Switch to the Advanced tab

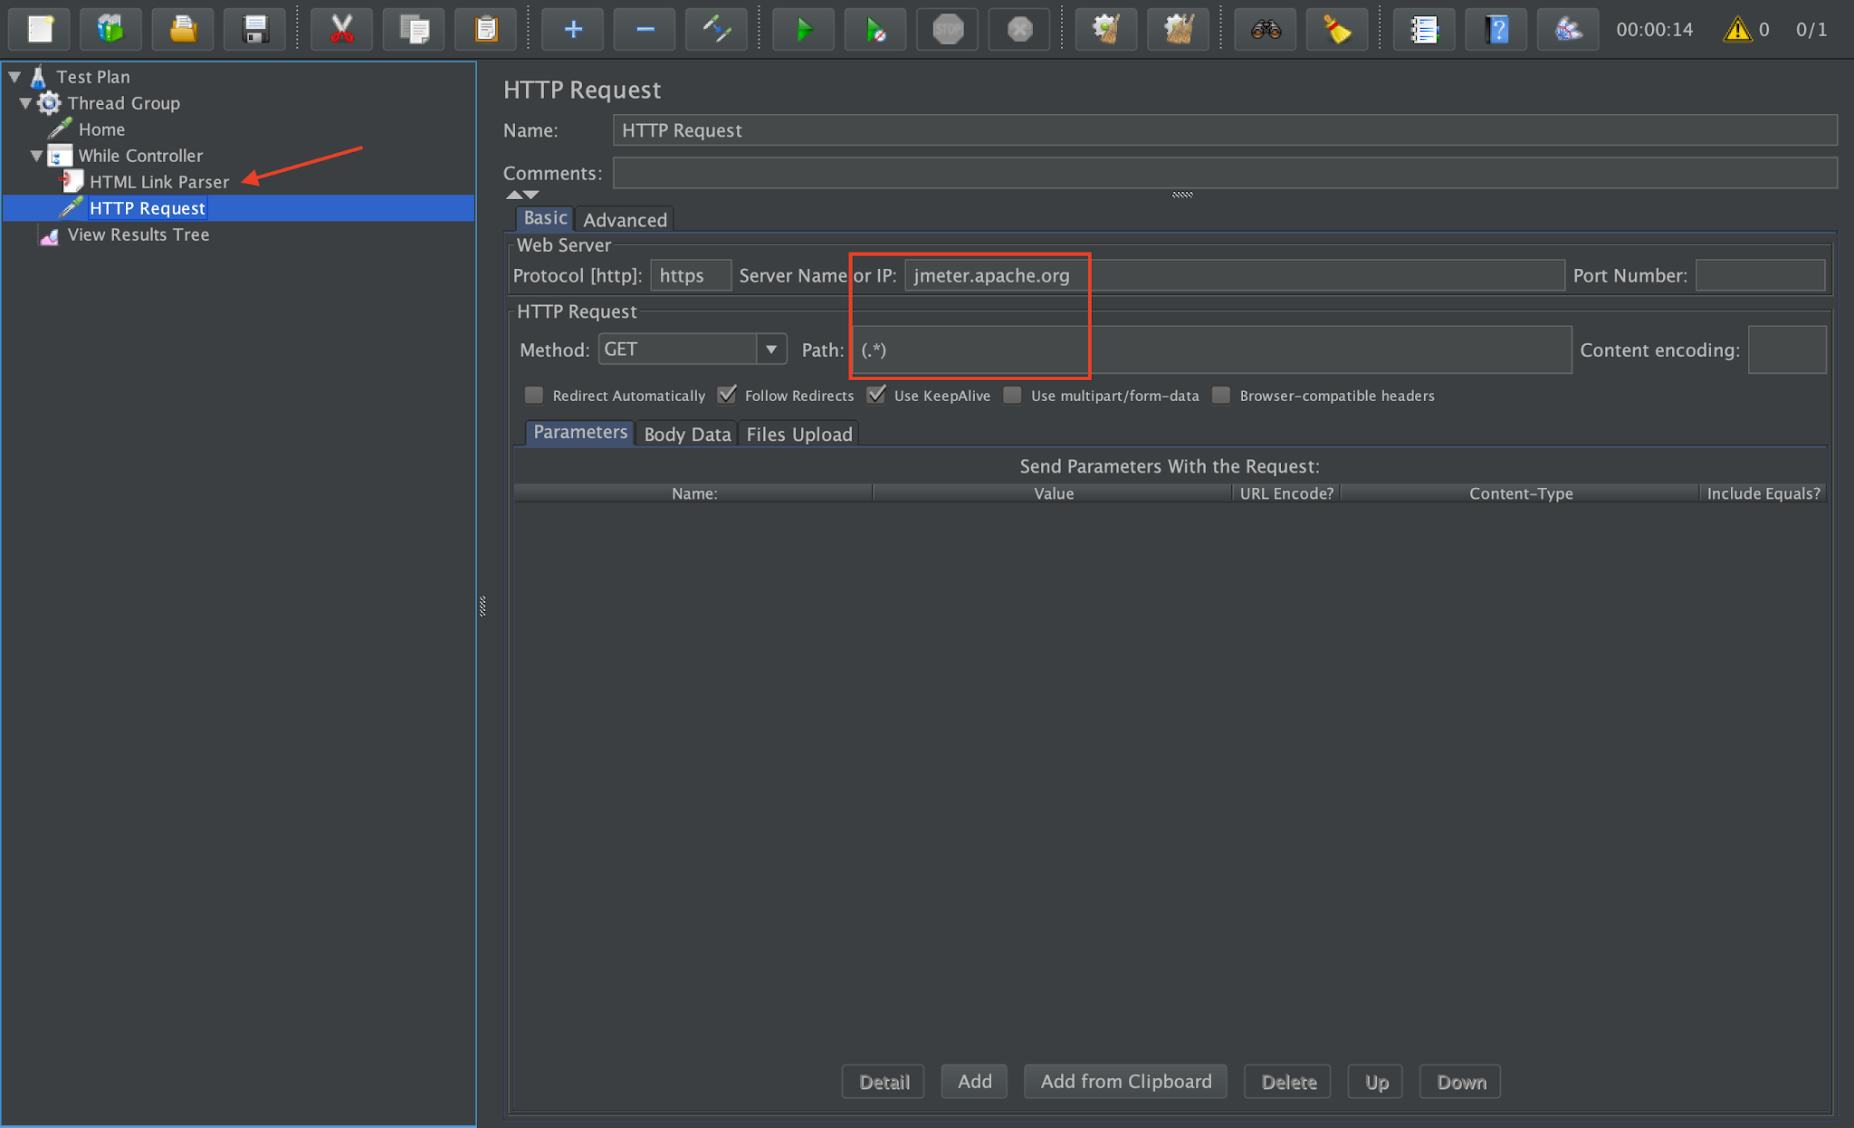pyautogui.click(x=625, y=219)
